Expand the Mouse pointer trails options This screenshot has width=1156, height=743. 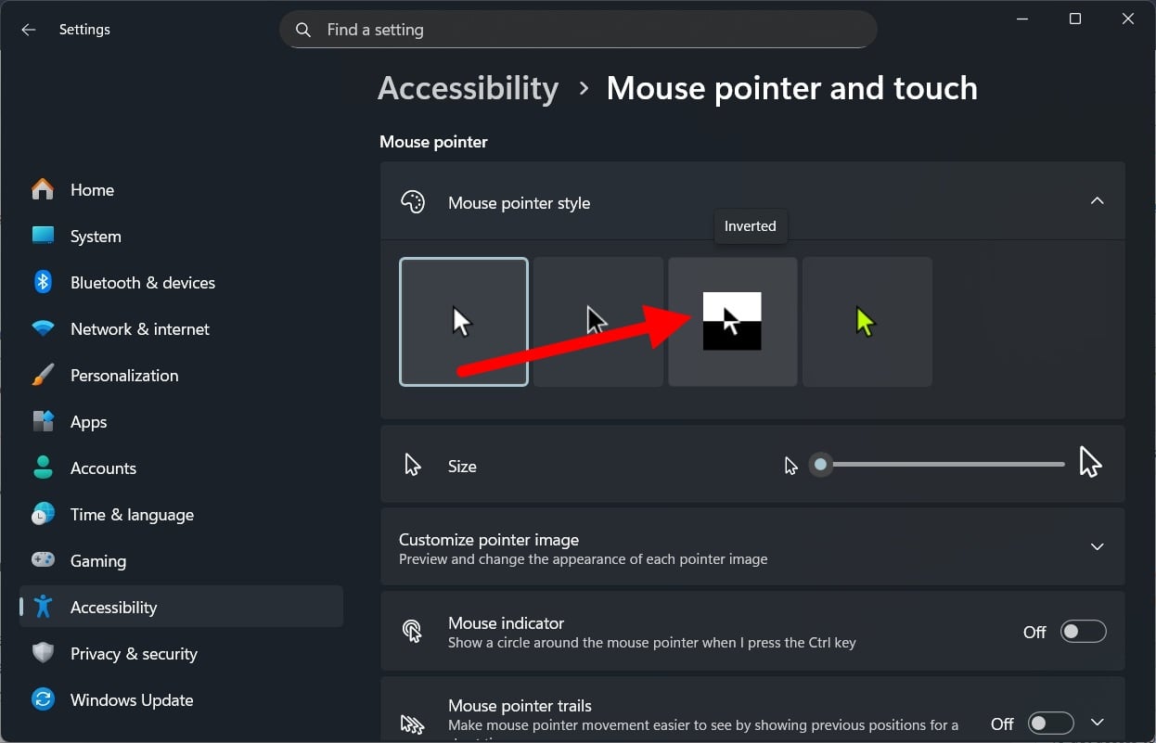[1097, 722]
